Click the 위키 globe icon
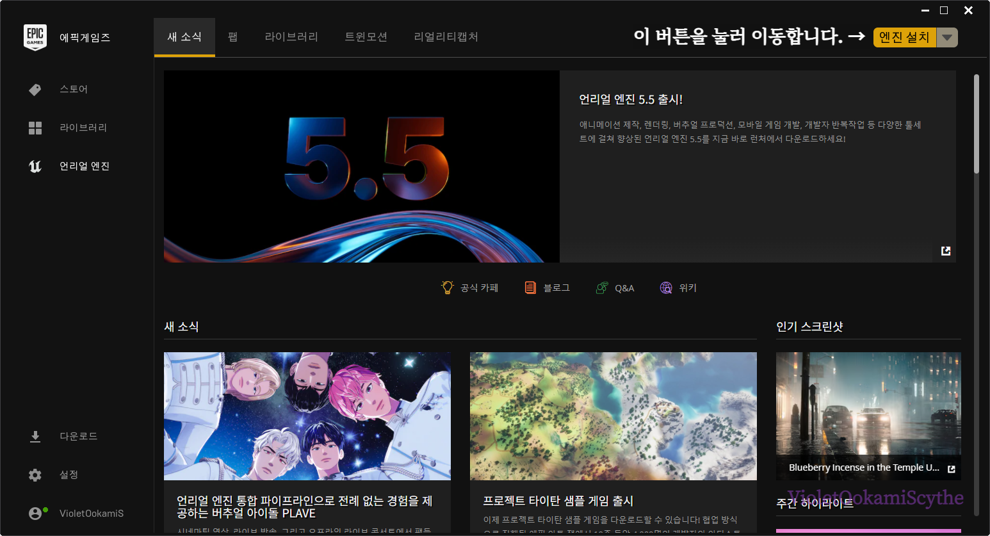Screen dimensions: 990x536 pos(667,288)
